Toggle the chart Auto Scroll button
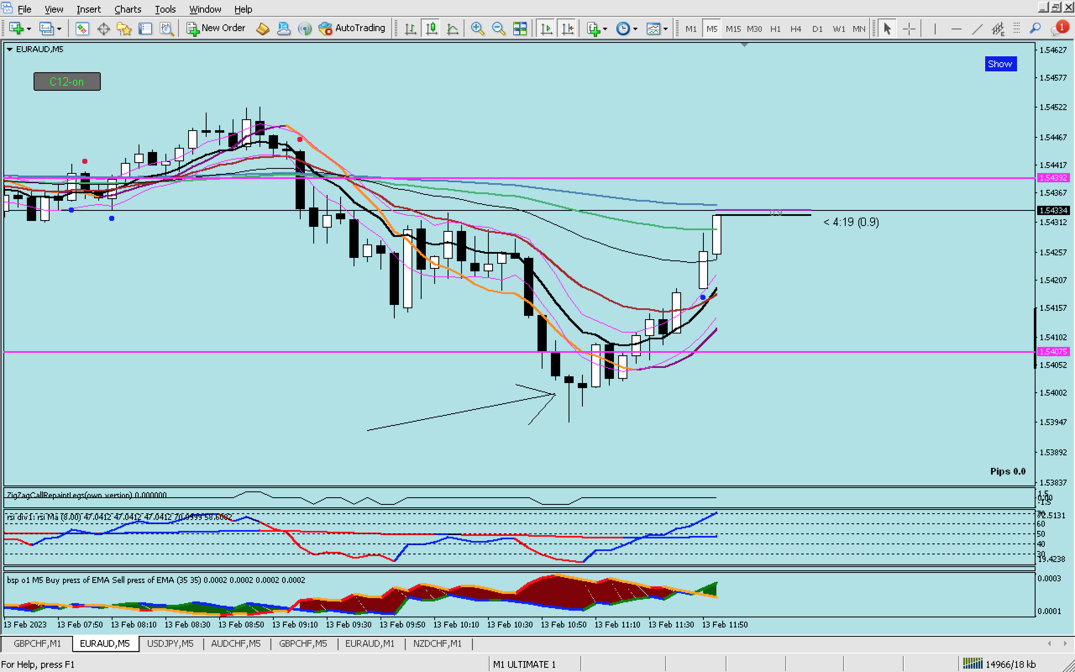This screenshot has height=672, width=1075. coord(546,29)
